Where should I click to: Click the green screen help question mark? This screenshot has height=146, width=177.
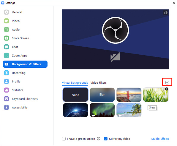tap(98, 139)
